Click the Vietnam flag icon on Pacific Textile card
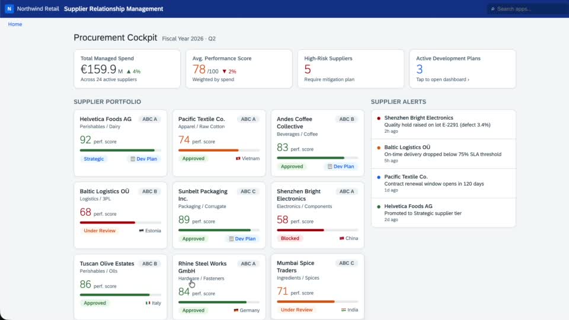The image size is (569, 320). click(x=238, y=159)
